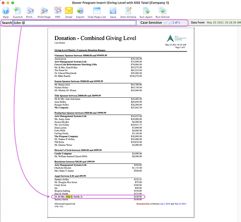241x222 pixels.
Task: Click 'The Propane Company' donor name
Action: click(66, 136)
